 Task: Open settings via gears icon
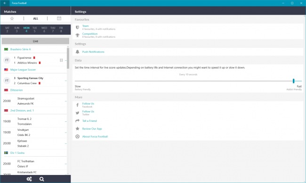pyautogui.click(x=29, y=179)
